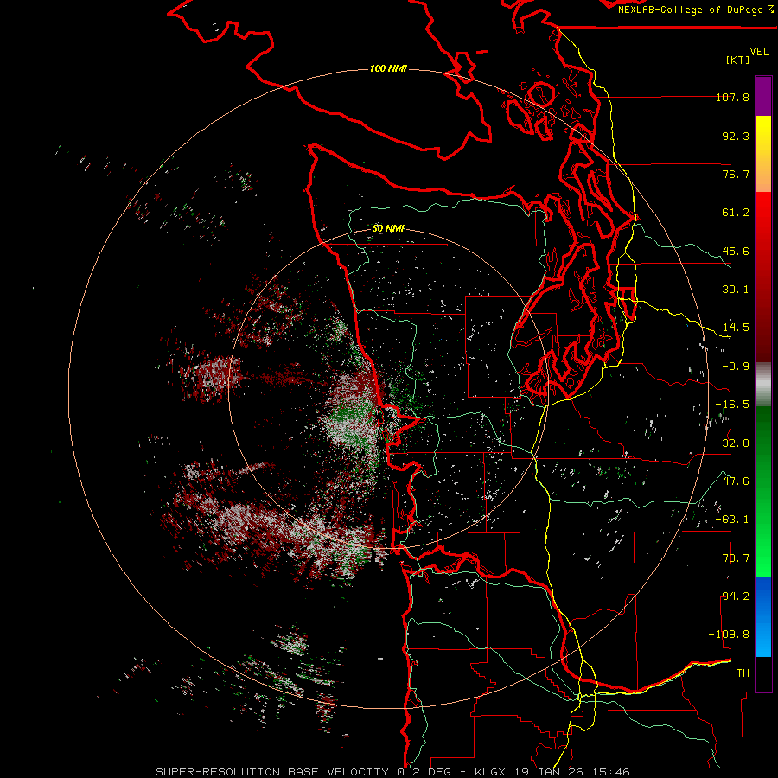
Task: Click the 61.2 velocity scale value
Action: [736, 213]
